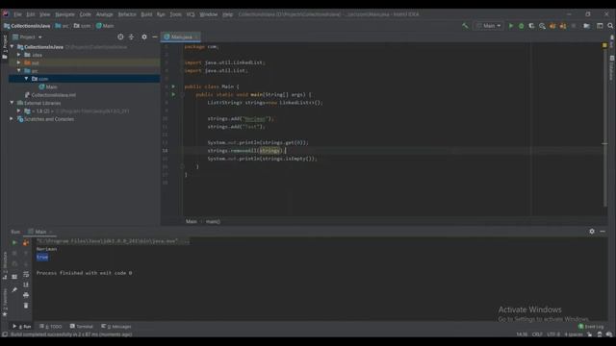Image resolution: width=616 pixels, height=346 pixels.
Task: Click the src breadcrumb in navigation bar
Action: [62, 26]
